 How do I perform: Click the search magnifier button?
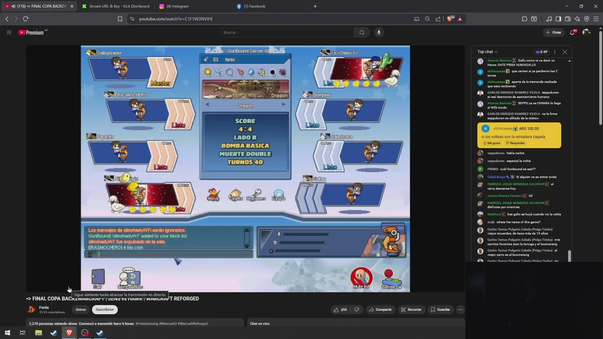(x=362, y=32)
